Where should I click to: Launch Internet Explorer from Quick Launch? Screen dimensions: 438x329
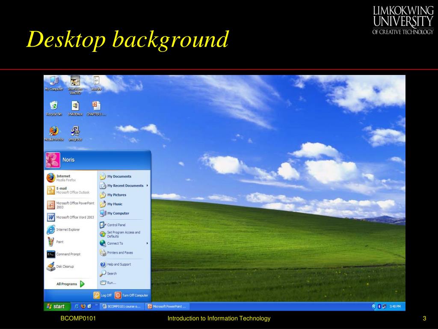tap(77, 306)
